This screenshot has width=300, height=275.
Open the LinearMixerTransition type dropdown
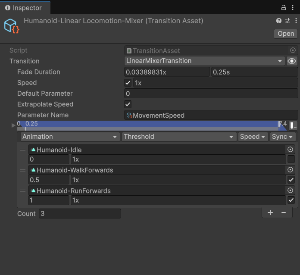click(205, 61)
